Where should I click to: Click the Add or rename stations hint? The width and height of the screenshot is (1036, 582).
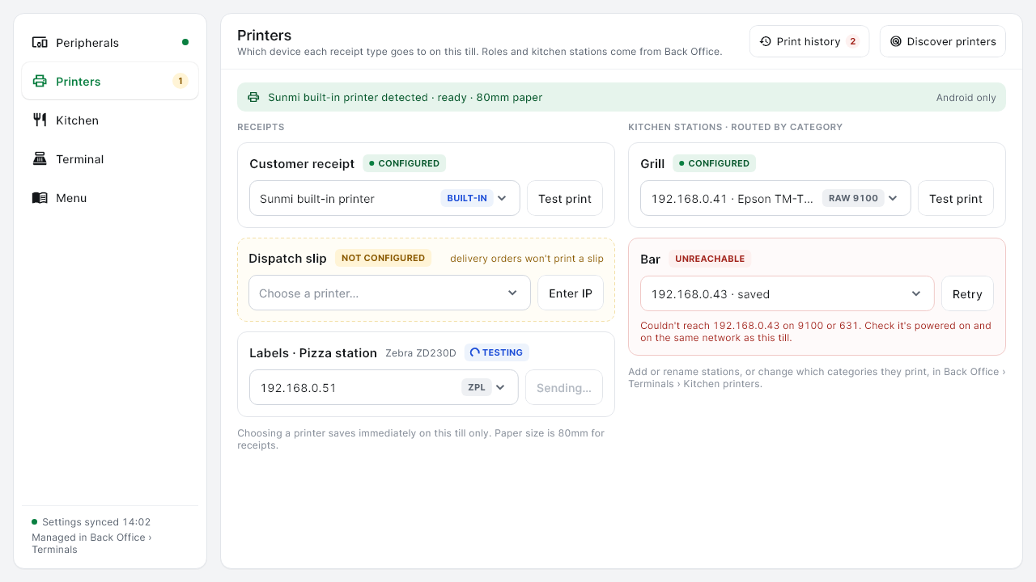[x=817, y=377]
